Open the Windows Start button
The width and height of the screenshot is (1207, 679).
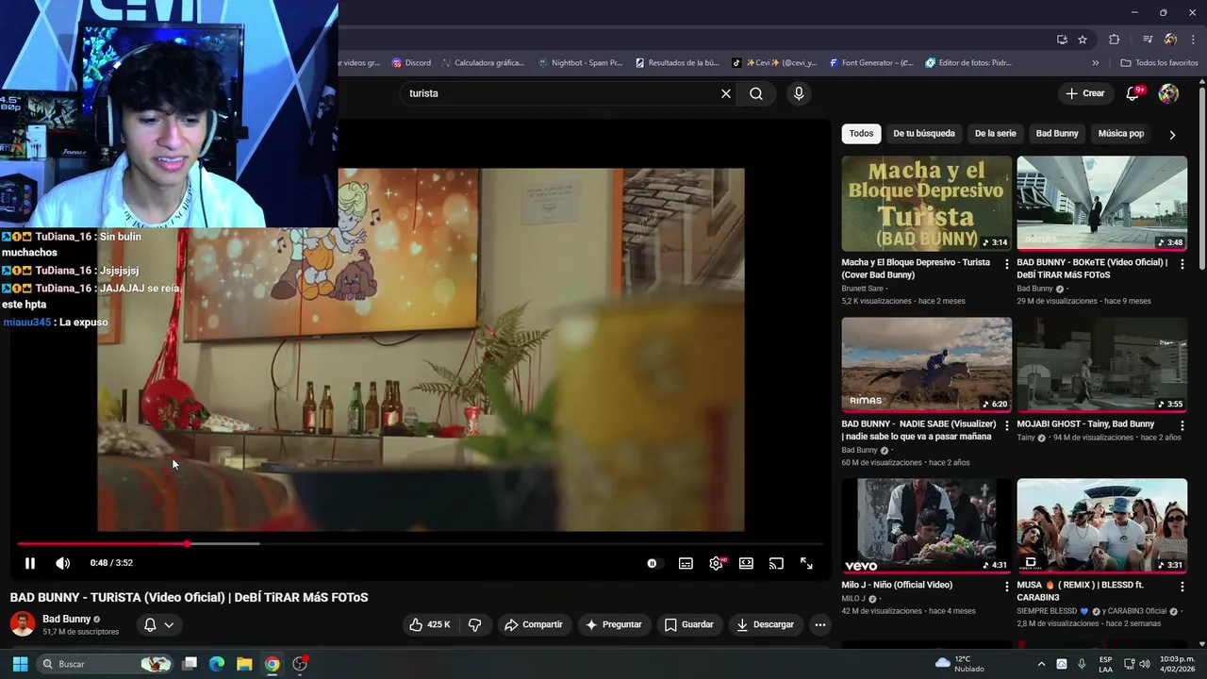(20, 664)
